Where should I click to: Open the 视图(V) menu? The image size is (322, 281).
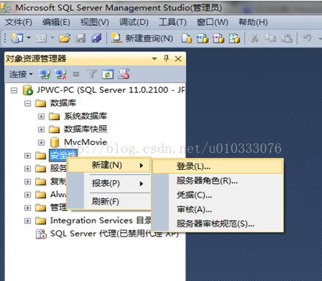pyautogui.click(x=94, y=22)
